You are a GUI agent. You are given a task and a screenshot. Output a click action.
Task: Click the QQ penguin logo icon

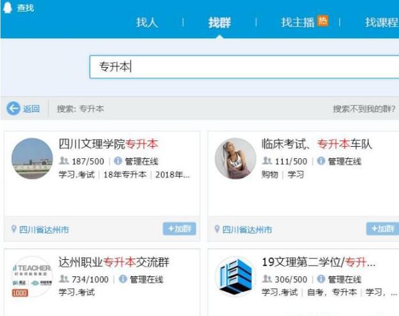click(7, 7)
